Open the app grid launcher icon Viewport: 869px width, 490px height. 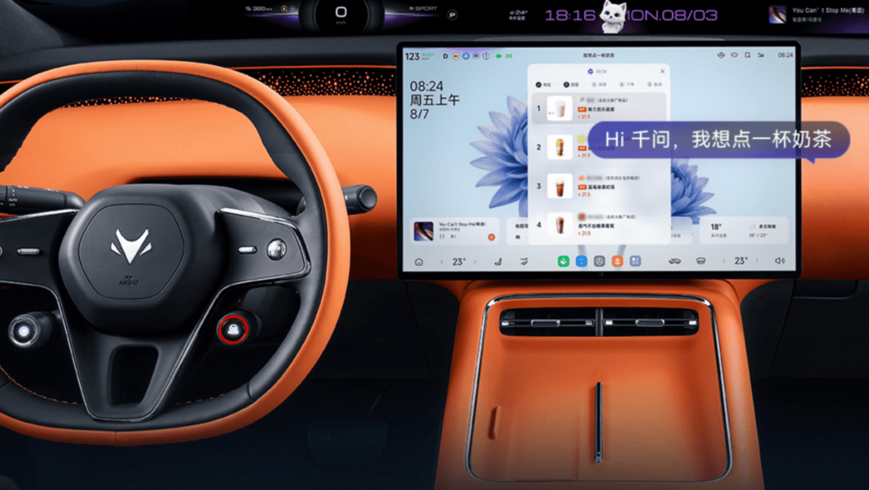635,261
